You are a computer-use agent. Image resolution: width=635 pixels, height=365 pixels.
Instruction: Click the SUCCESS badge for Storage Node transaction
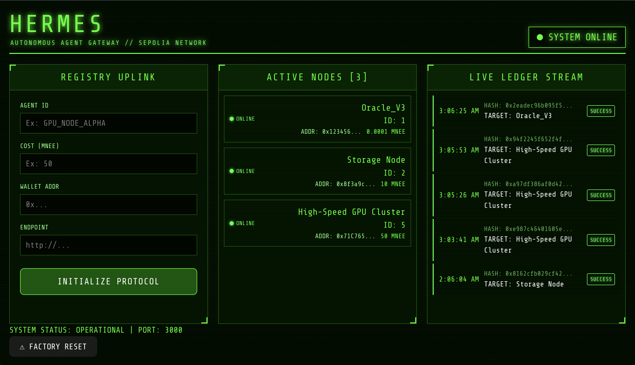pyautogui.click(x=601, y=279)
